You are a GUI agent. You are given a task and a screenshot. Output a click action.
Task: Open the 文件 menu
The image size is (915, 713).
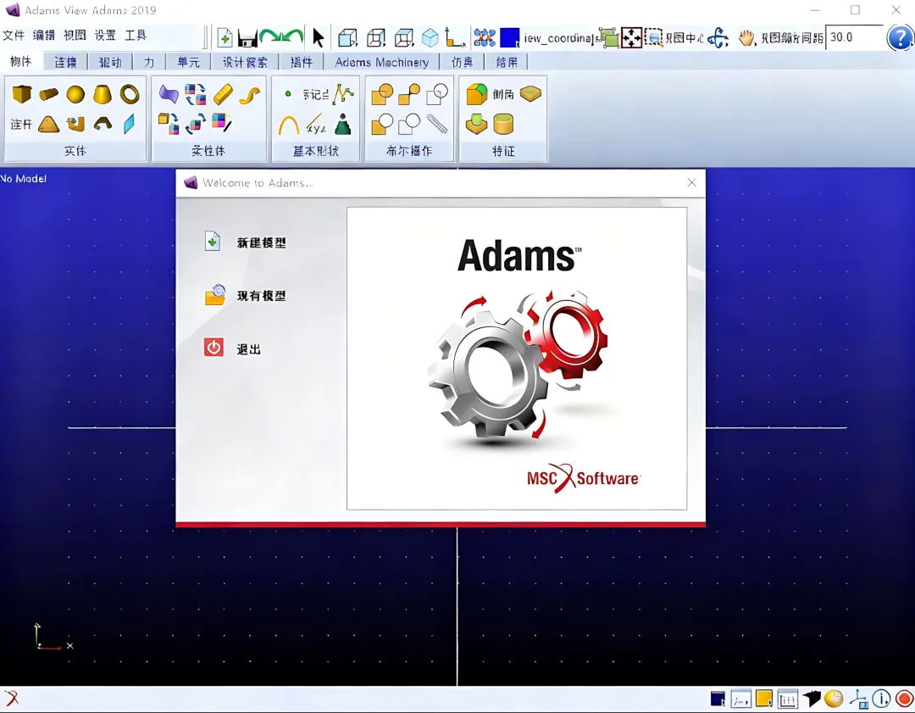click(x=14, y=35)
